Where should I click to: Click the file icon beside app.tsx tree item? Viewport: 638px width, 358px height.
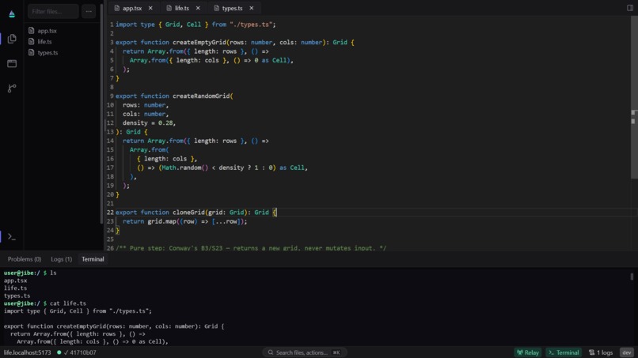32,31
